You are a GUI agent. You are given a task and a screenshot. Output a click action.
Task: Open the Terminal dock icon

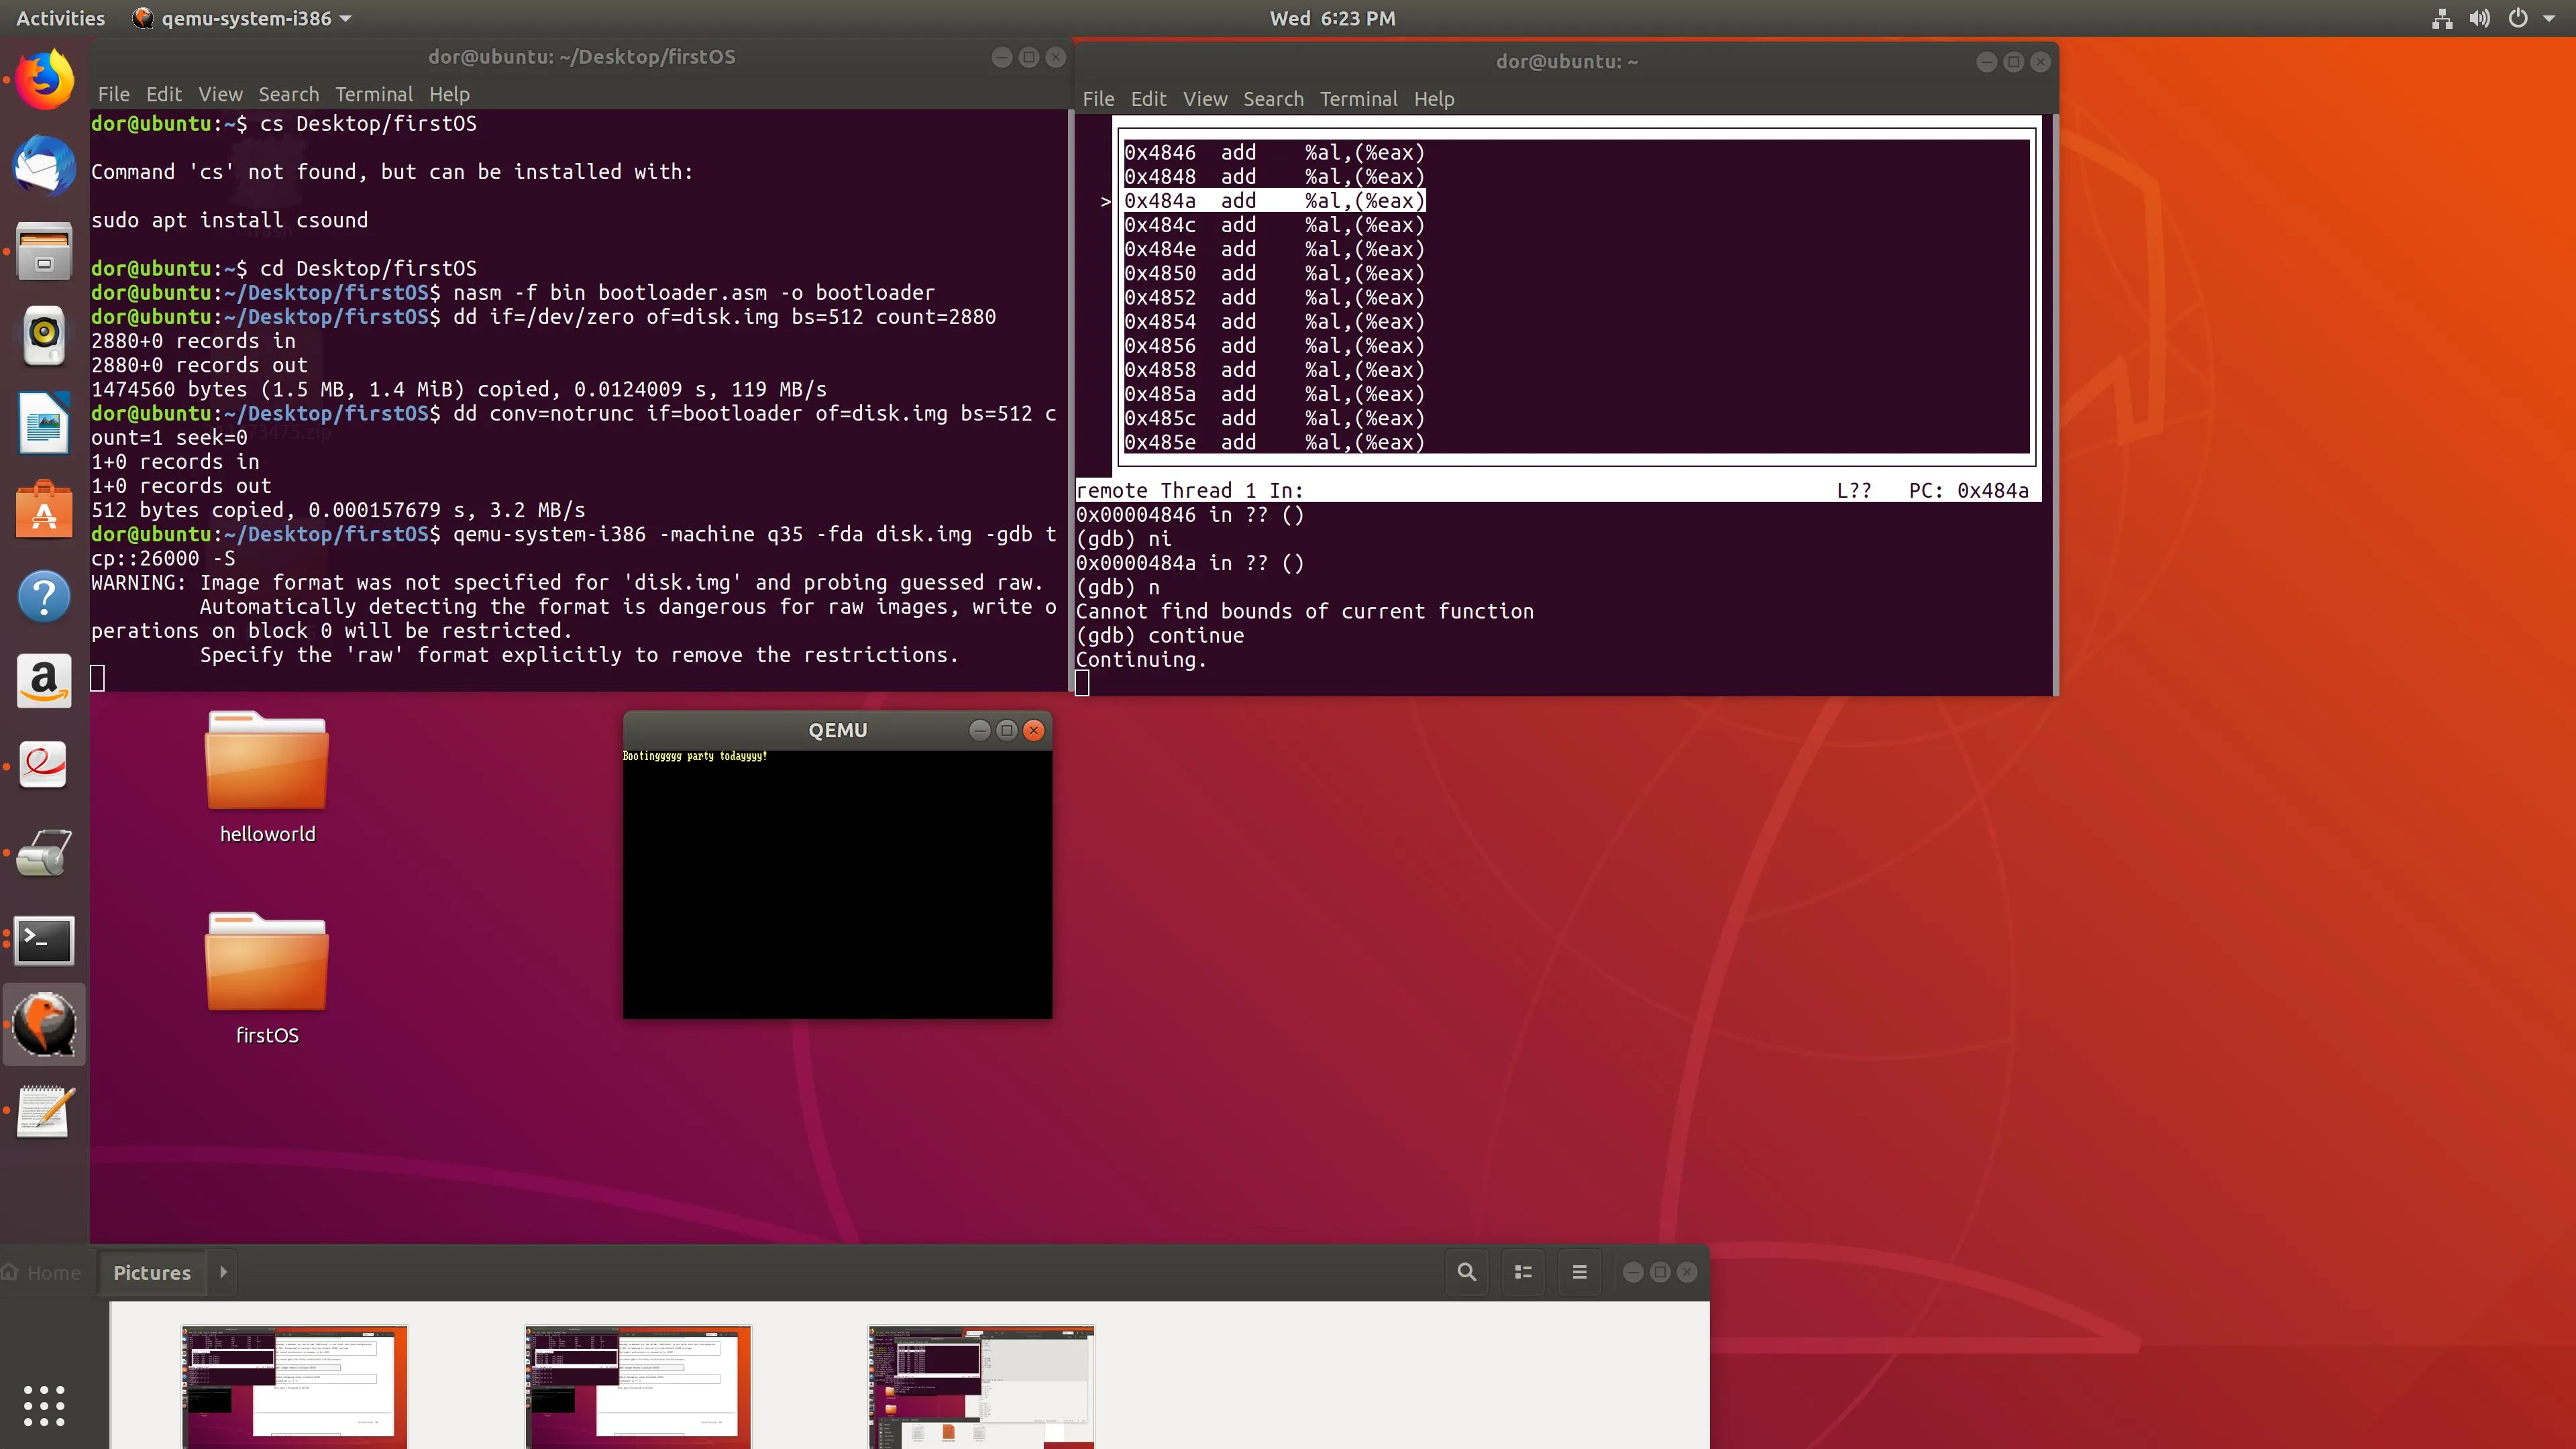44,940
